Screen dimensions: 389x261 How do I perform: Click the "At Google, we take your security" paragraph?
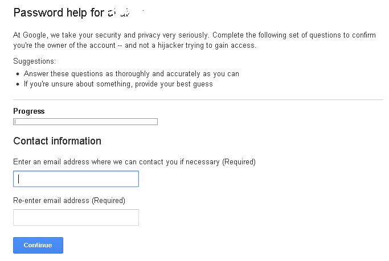pyautogui.click(x=194, y=40)
